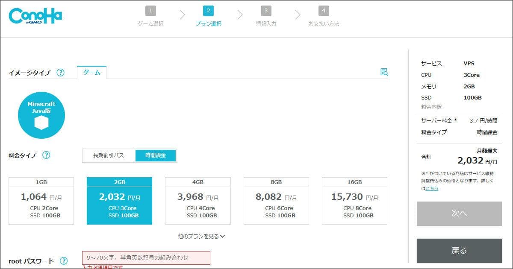Switch to the ゲーム tab
The image size is (513, 269).
pyautogui.click(x=91, y=73)
